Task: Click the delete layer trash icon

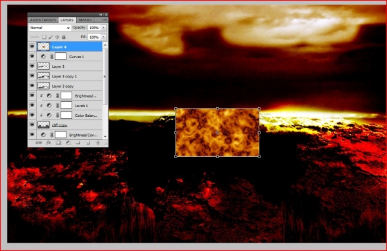Action: 97,143
